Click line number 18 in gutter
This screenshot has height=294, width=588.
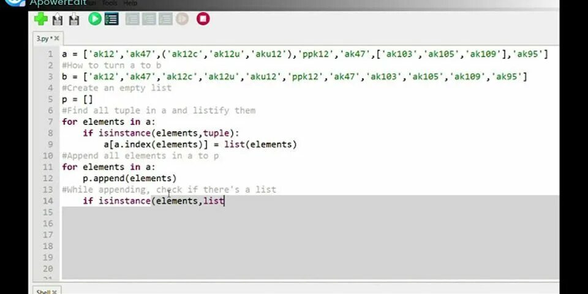[48, 246]
